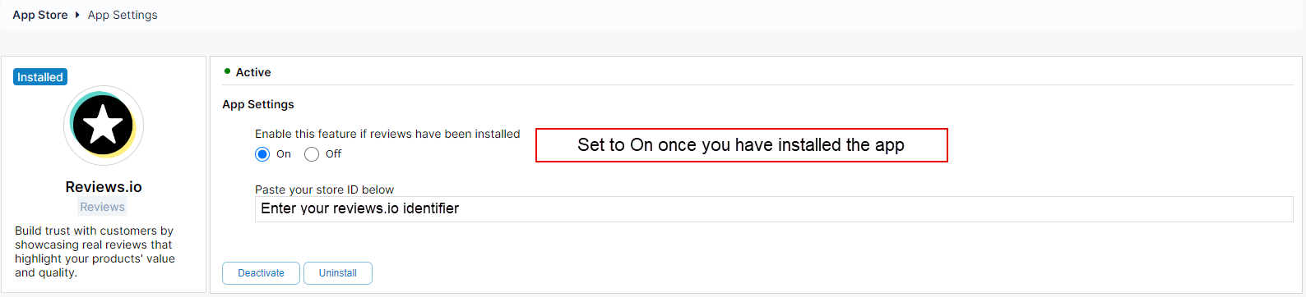
Task: Click the breadcrumb arrow after App Store
Action: (77, 15)
